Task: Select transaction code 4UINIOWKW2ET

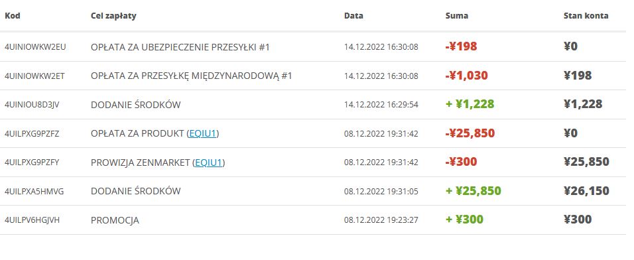Action: [34, 76]
